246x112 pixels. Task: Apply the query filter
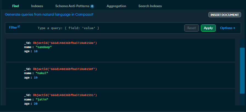point(208,28)
